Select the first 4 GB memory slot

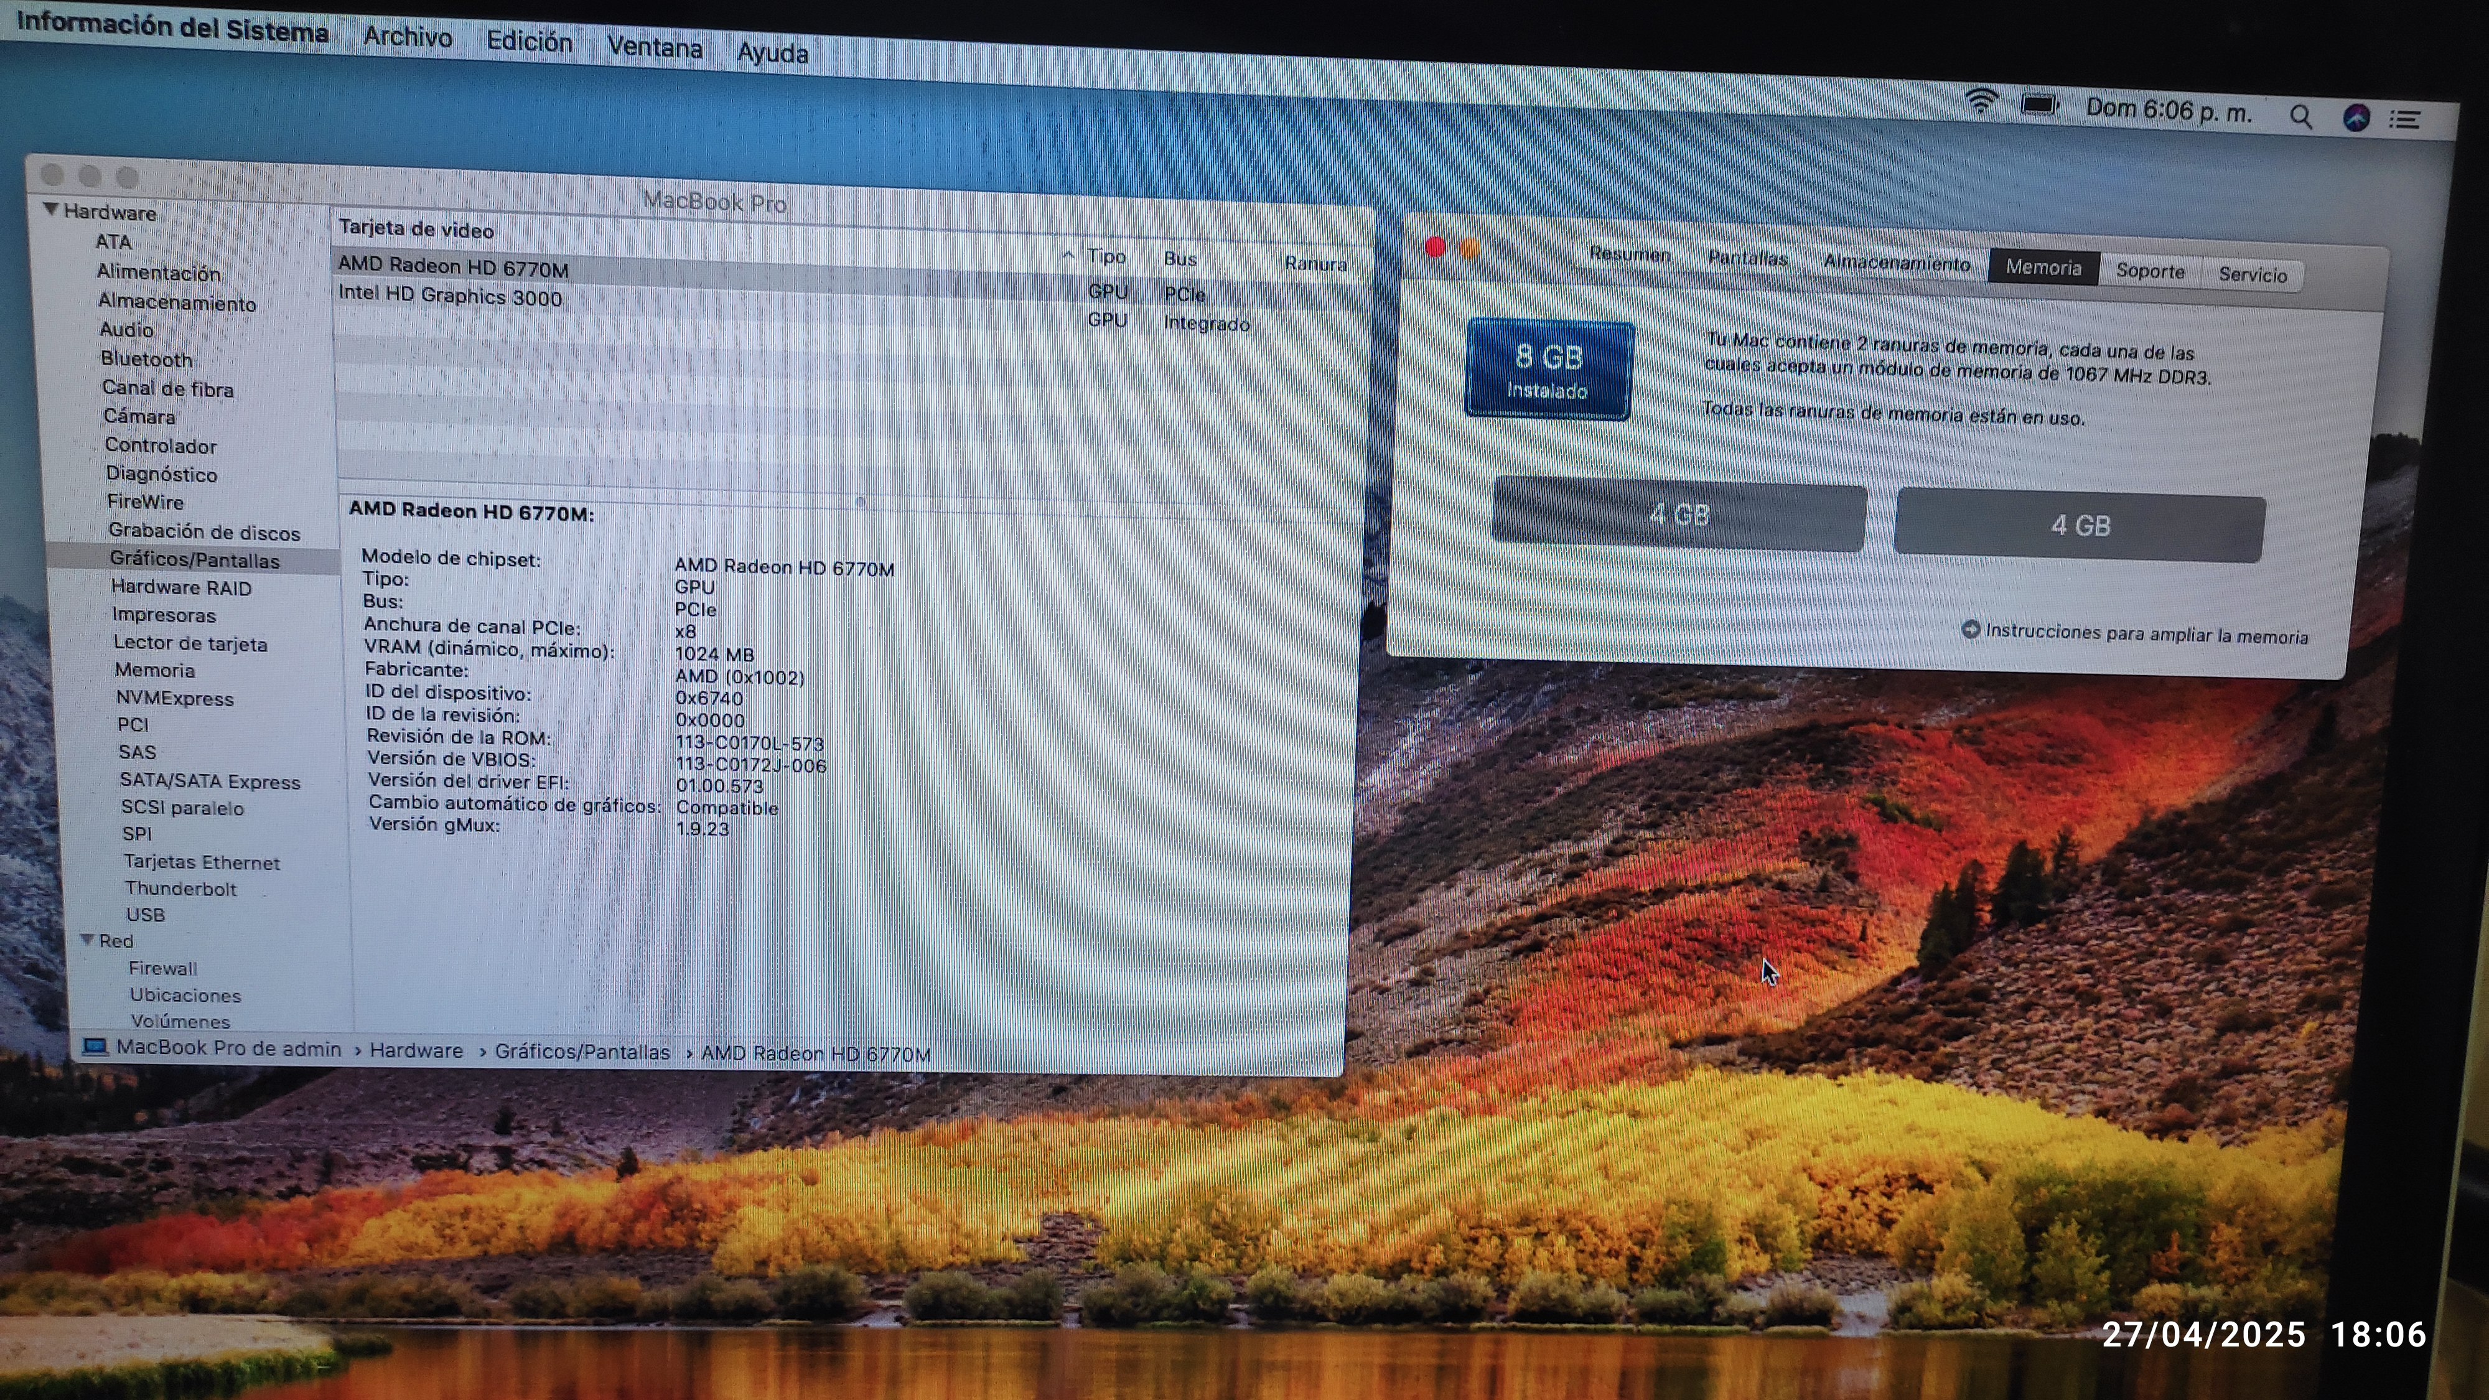pos(1678,515)
